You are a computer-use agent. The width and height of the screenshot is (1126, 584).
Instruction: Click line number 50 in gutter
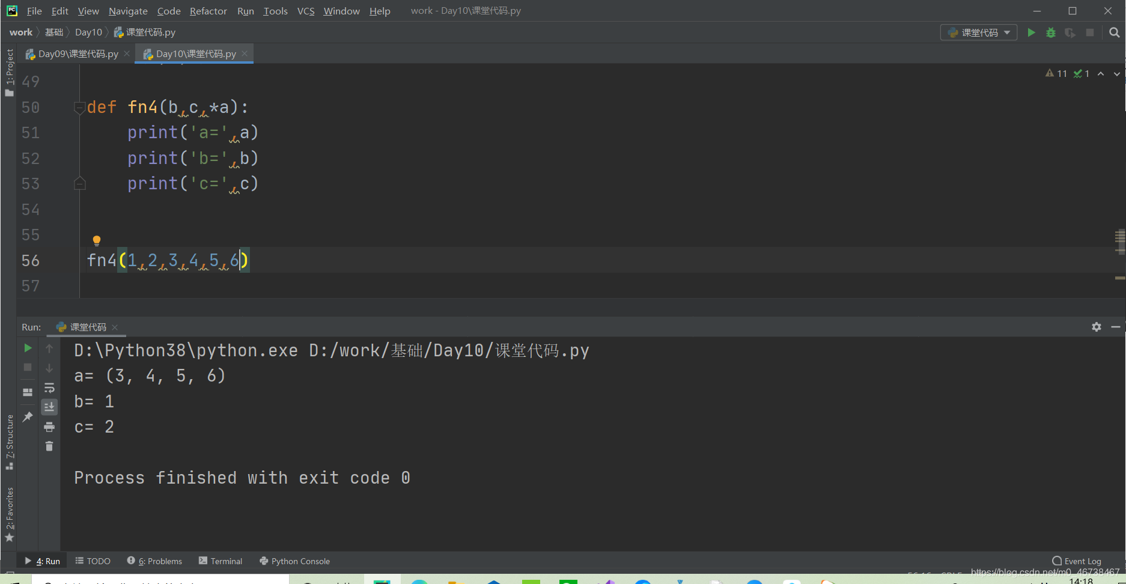coord(31,108)
